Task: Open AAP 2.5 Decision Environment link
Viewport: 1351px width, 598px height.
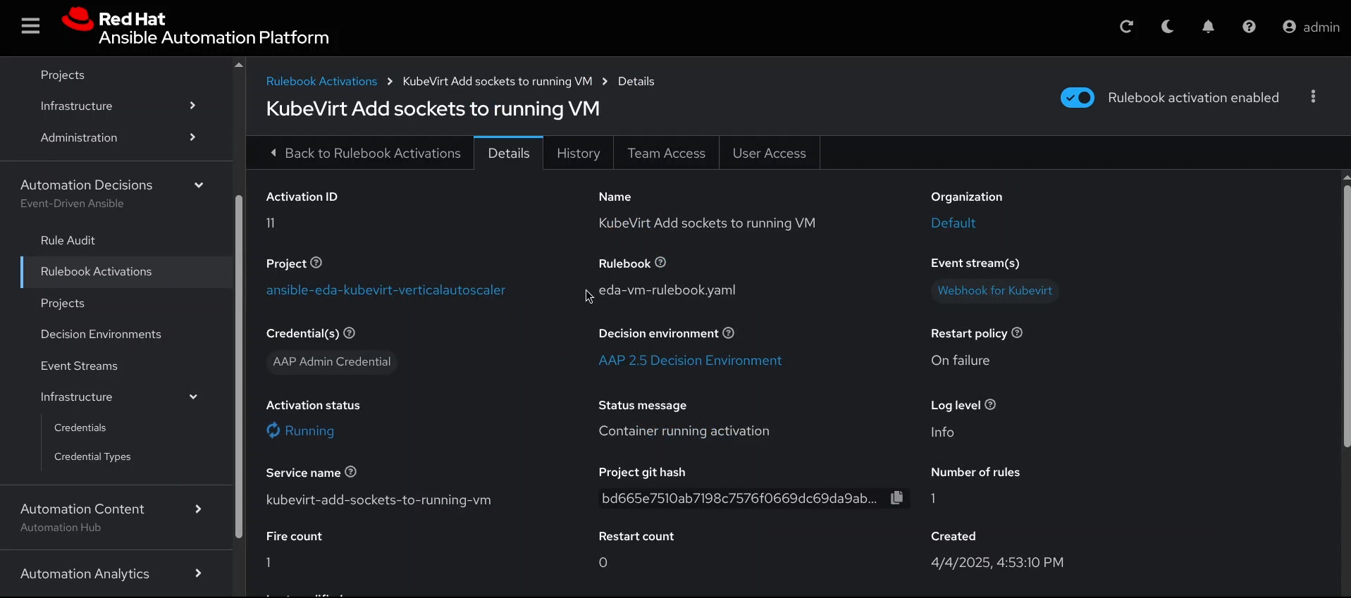Action: pos(689,361)
